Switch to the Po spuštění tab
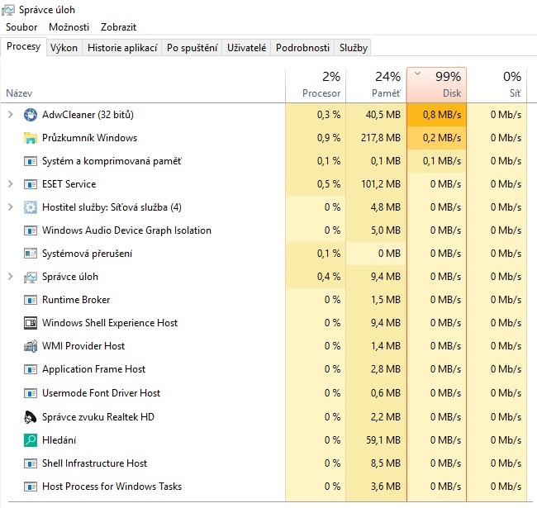Viewport: 537px width, 508px height. click(x=192, y=48)
